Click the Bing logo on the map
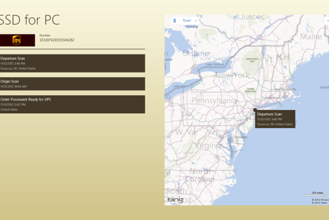Viewport: 329px width, 220px height. click(175, 200)
